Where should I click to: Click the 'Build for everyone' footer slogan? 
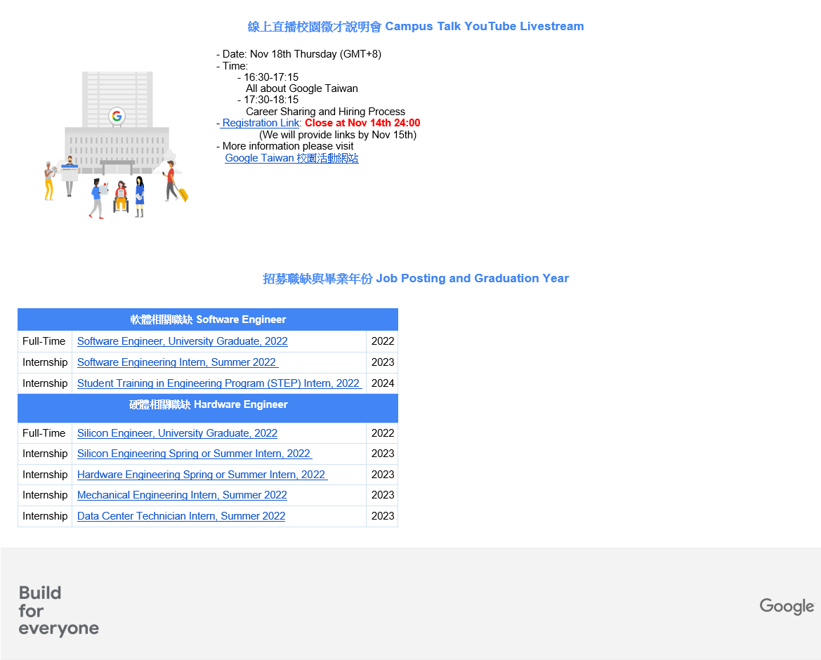click(59, 610)
